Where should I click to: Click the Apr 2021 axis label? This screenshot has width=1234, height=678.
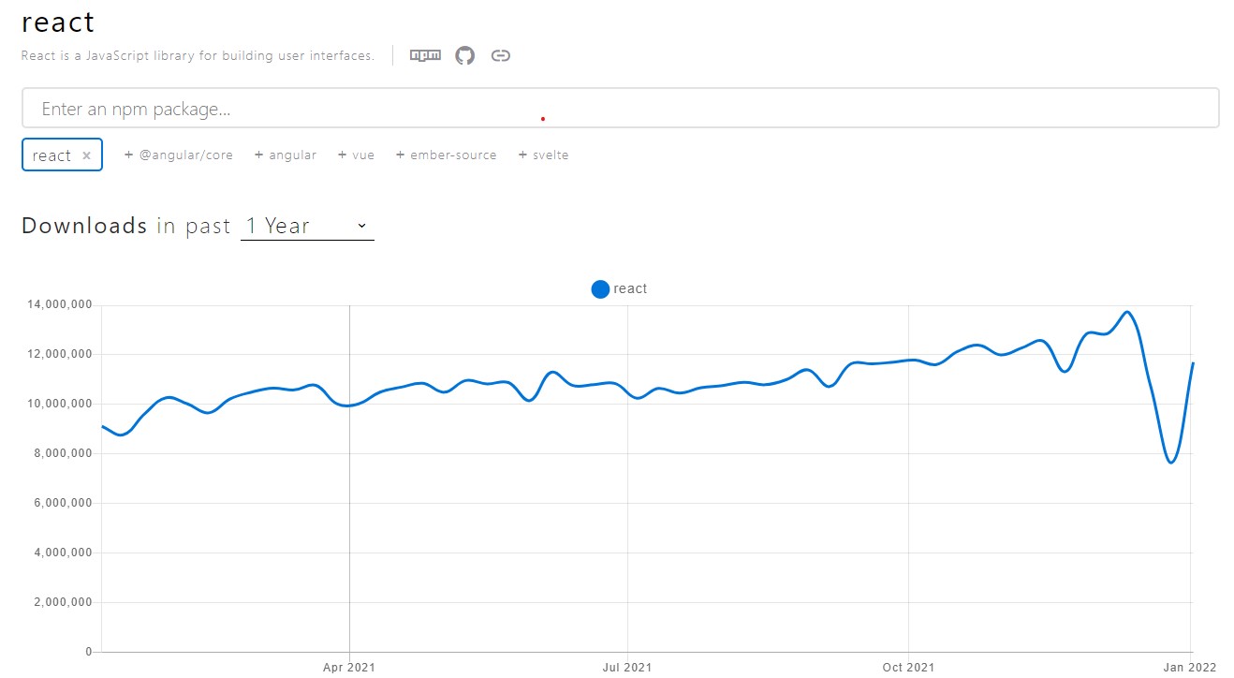tap(349, 667)
